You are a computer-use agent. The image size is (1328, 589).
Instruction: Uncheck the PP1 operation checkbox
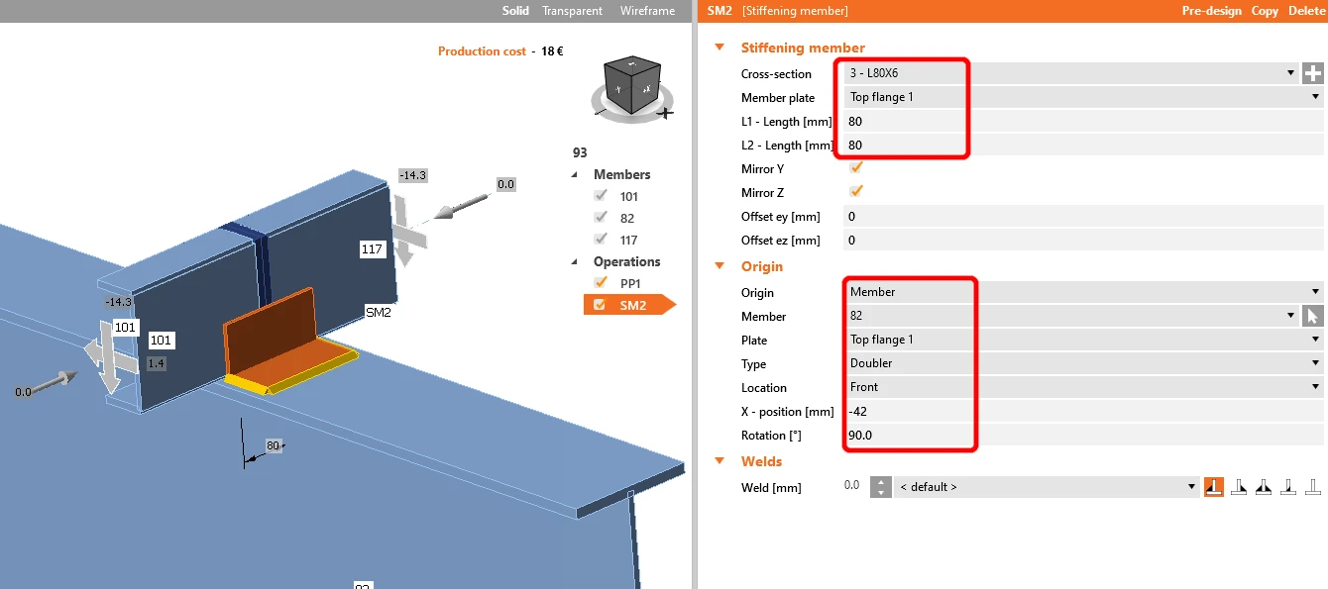pyautogui.click(x=600, y=283)
